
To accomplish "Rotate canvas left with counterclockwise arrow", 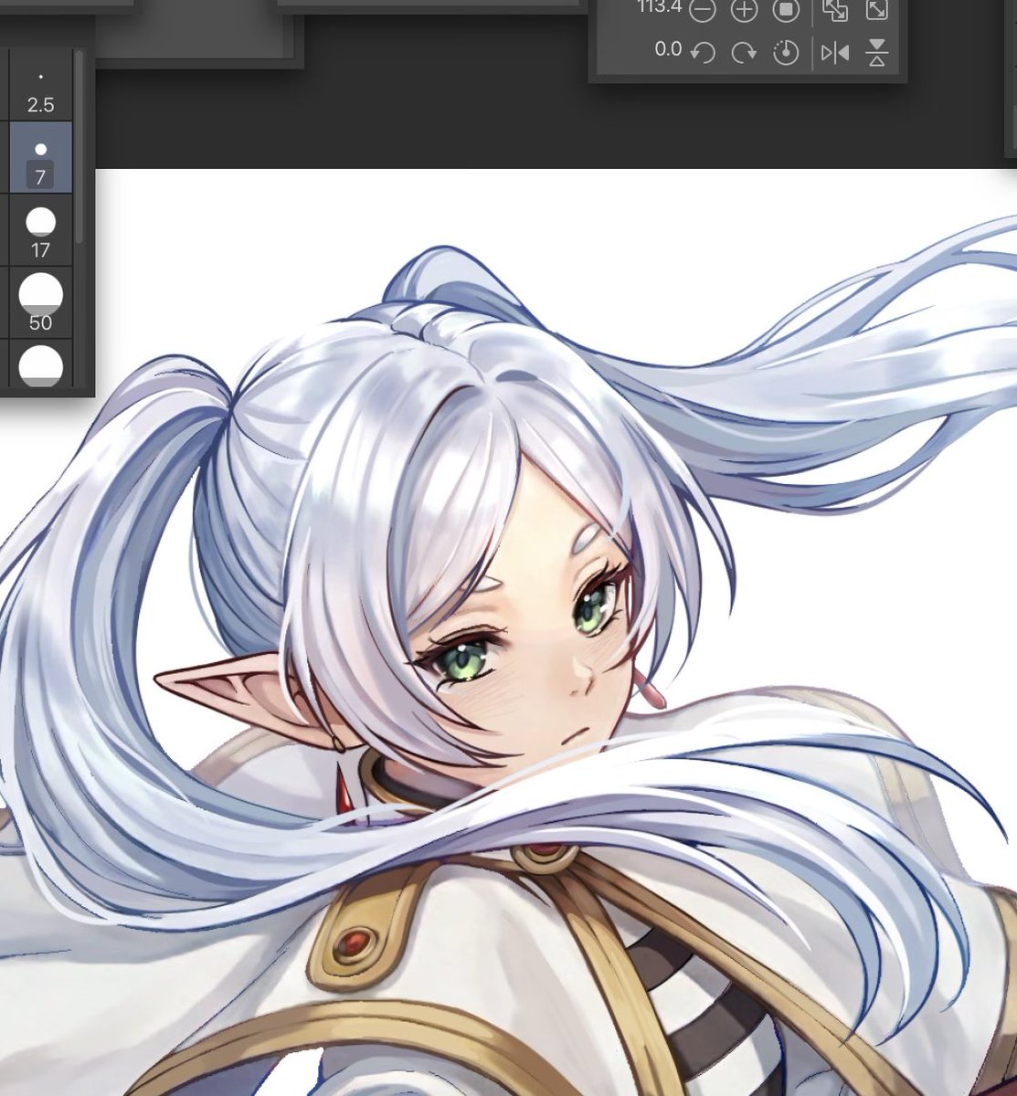I will pos(702,53).
